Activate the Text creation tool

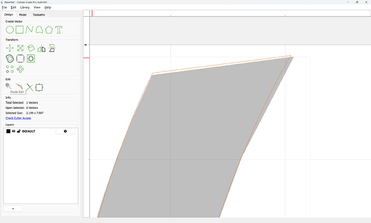59,30
